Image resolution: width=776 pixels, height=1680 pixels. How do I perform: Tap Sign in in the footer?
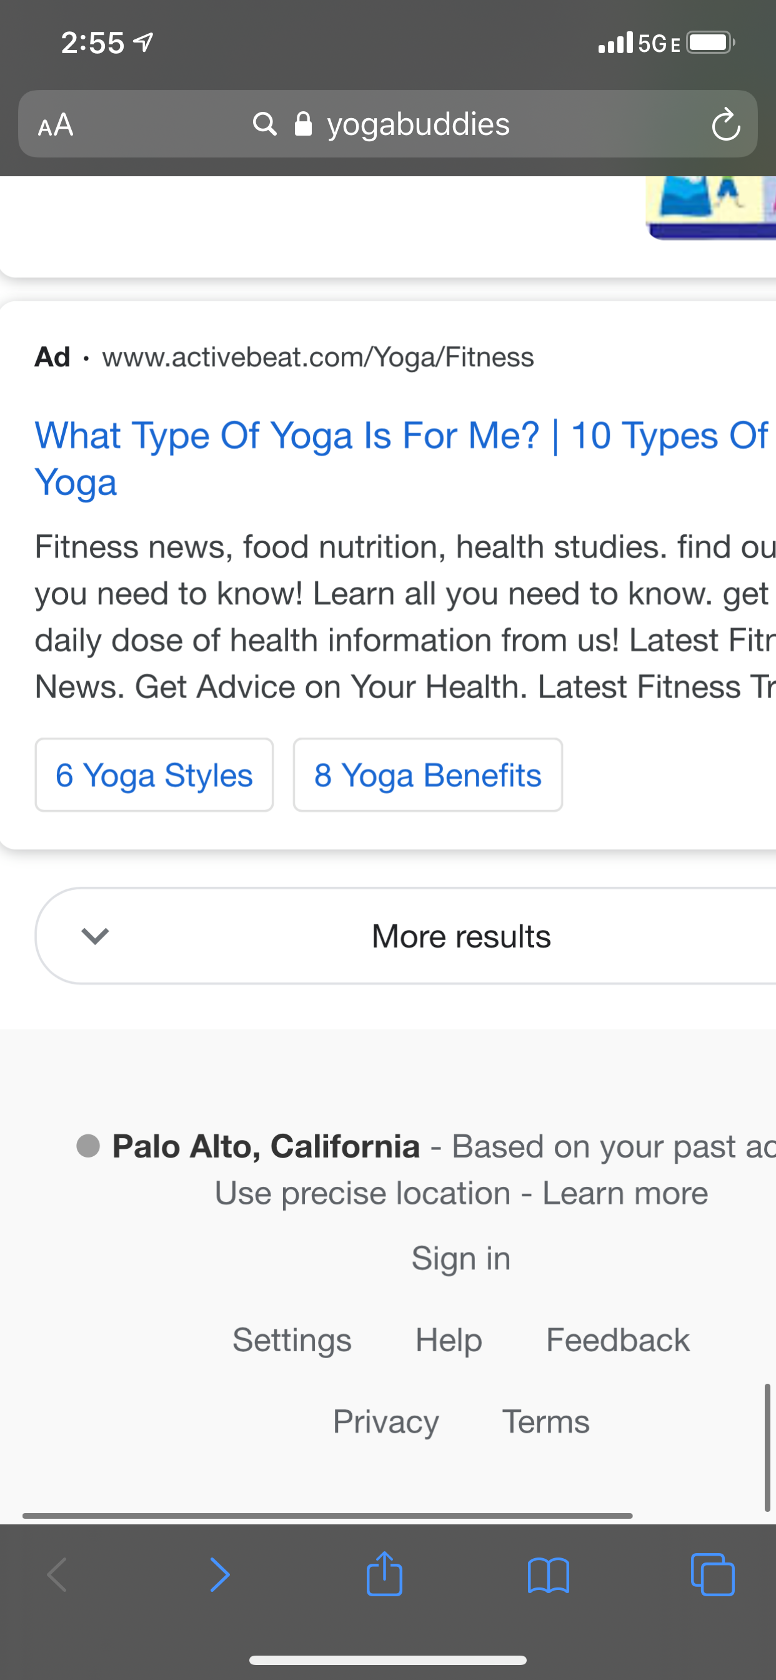click(460, 1257)
